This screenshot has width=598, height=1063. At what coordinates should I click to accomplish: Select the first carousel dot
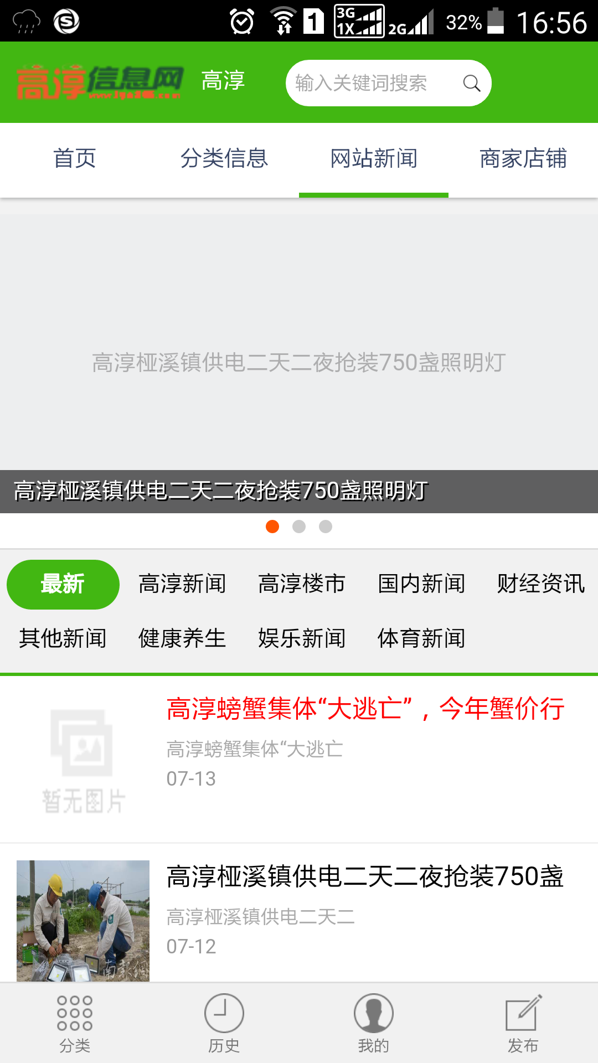pos(272,527)
